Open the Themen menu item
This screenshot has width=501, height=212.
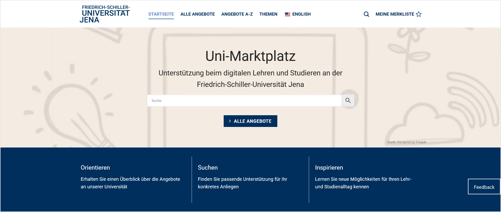[x=268, y=14]
